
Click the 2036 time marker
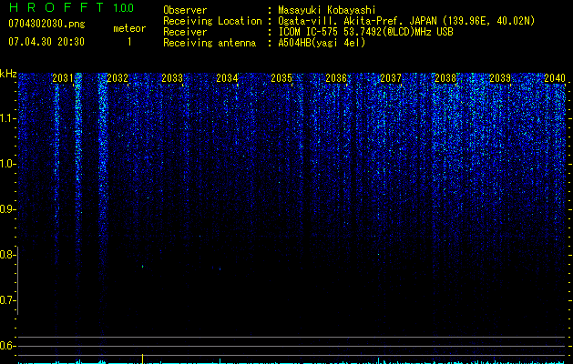click(x=336, y=78)
